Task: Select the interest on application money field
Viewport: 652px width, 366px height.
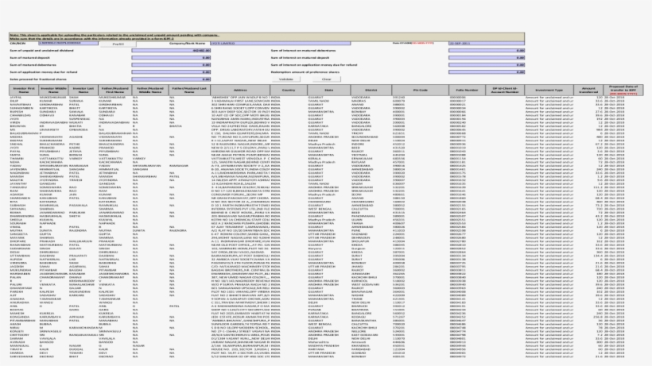Action: 486,65
